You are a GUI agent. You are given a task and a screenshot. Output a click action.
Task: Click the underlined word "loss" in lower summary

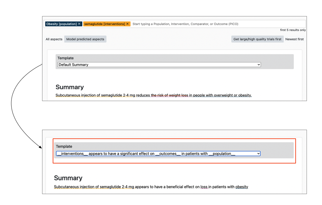[x=204, y=187]
